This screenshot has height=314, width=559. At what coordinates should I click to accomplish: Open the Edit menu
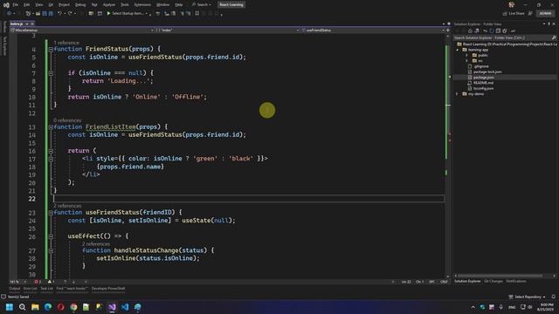point(27,4)
